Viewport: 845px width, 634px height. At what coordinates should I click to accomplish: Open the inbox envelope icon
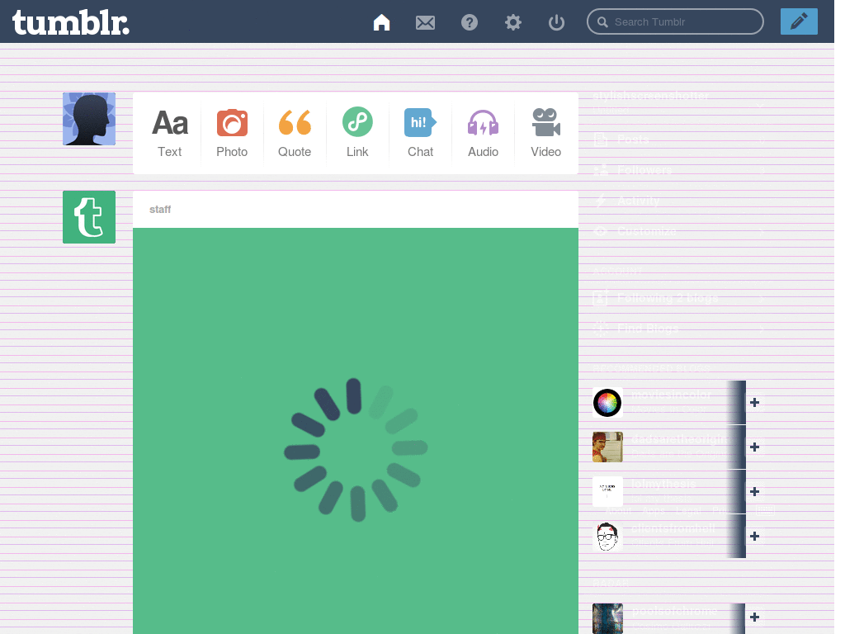pyautogui.click(x=425, y=22)
